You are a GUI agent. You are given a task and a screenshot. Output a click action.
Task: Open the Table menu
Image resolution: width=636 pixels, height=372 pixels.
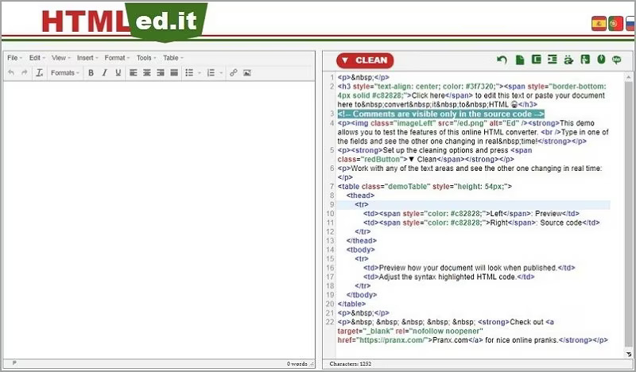173,58
